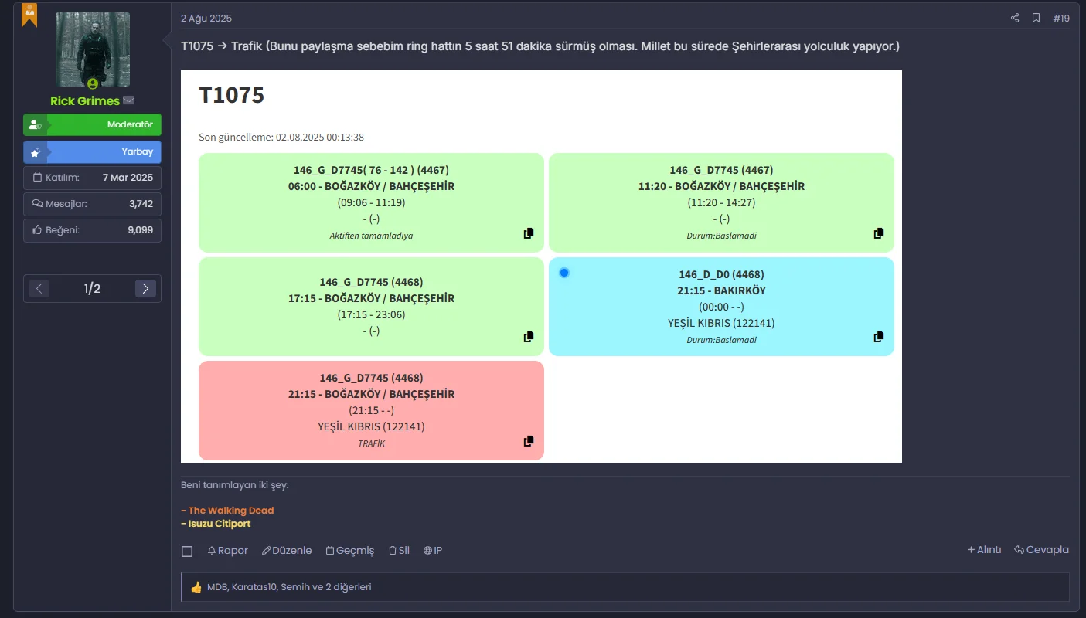Viewport: 1086px width, 618px height.
Task: Select the blue radio dot on Bakırköy card
Action: 564,273
